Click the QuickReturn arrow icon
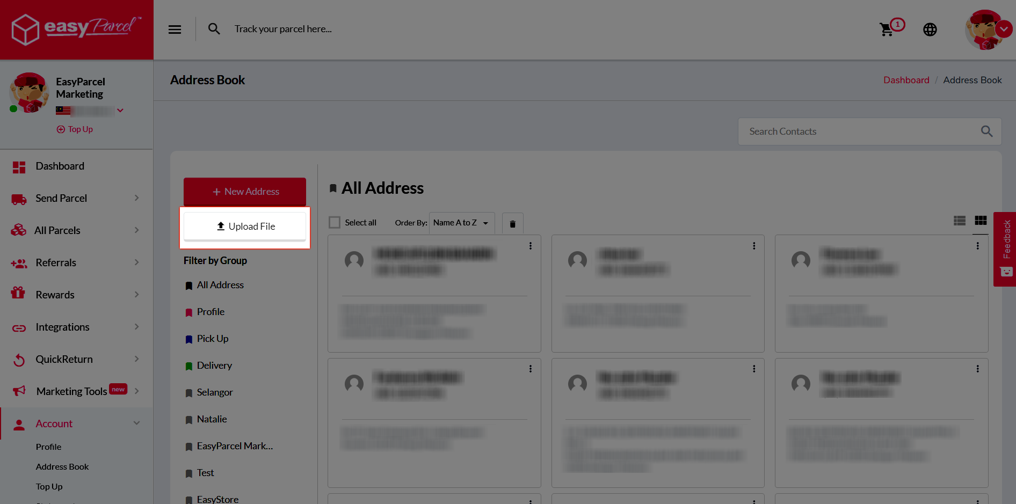This screenshot has height=504, width=1016. click(19, 360)
